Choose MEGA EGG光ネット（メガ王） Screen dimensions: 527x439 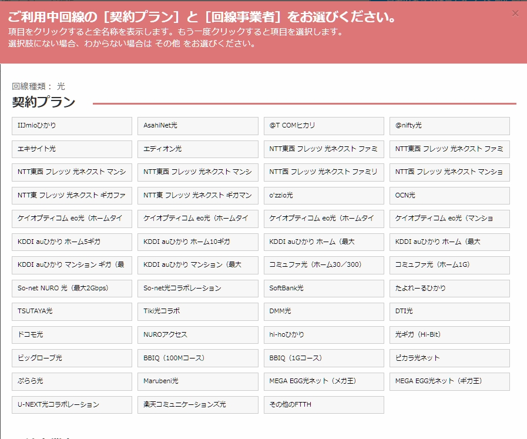(324, 381)
